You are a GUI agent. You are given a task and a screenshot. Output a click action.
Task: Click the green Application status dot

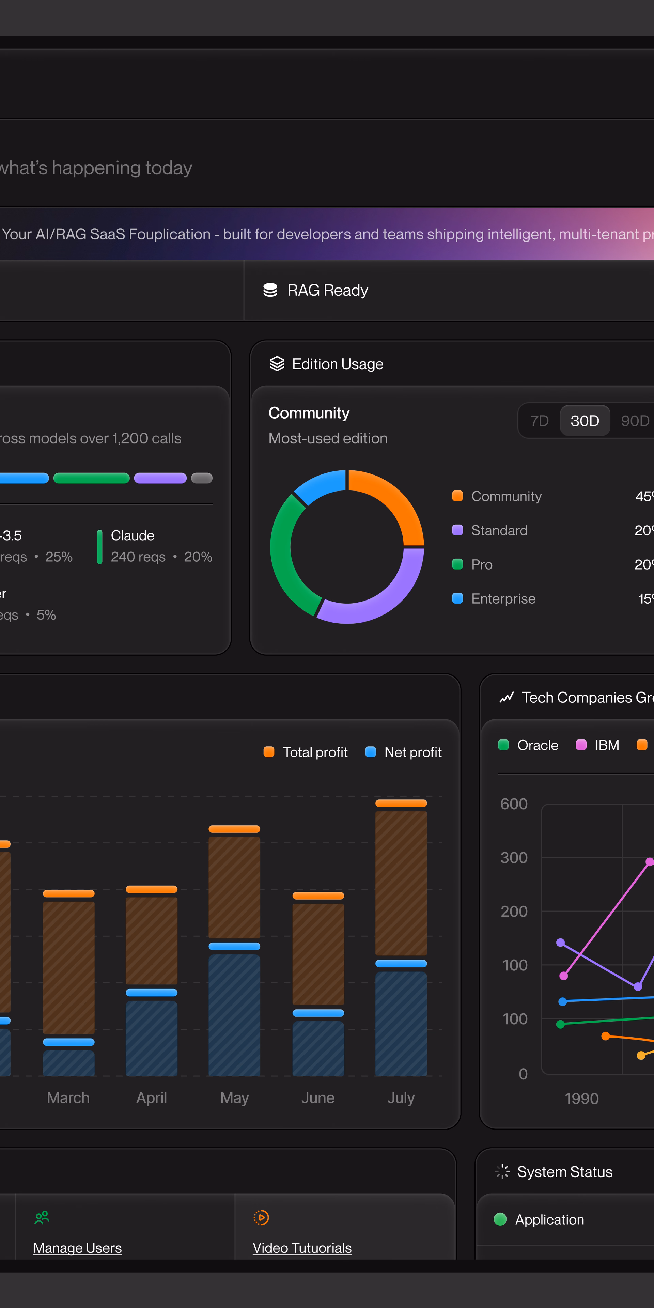500,1219
